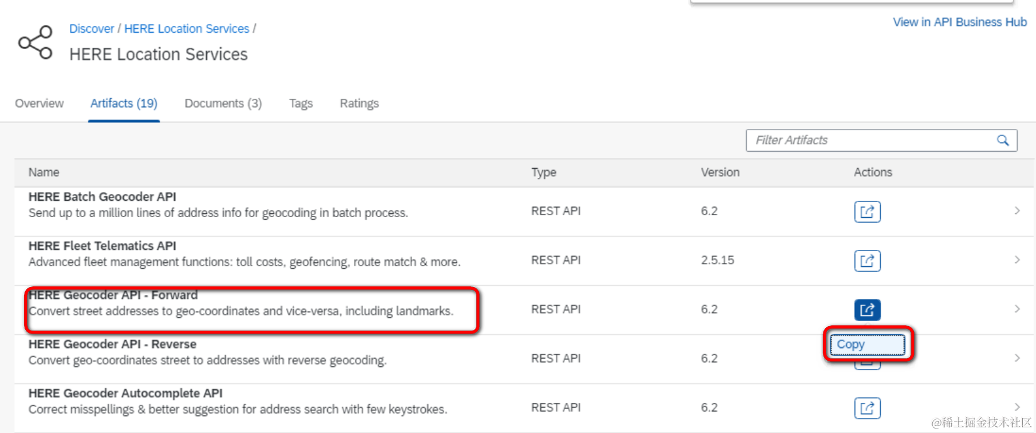
Task: Click version 2.5.15 of Fleet Telematics API
Action: click(718, 260)
